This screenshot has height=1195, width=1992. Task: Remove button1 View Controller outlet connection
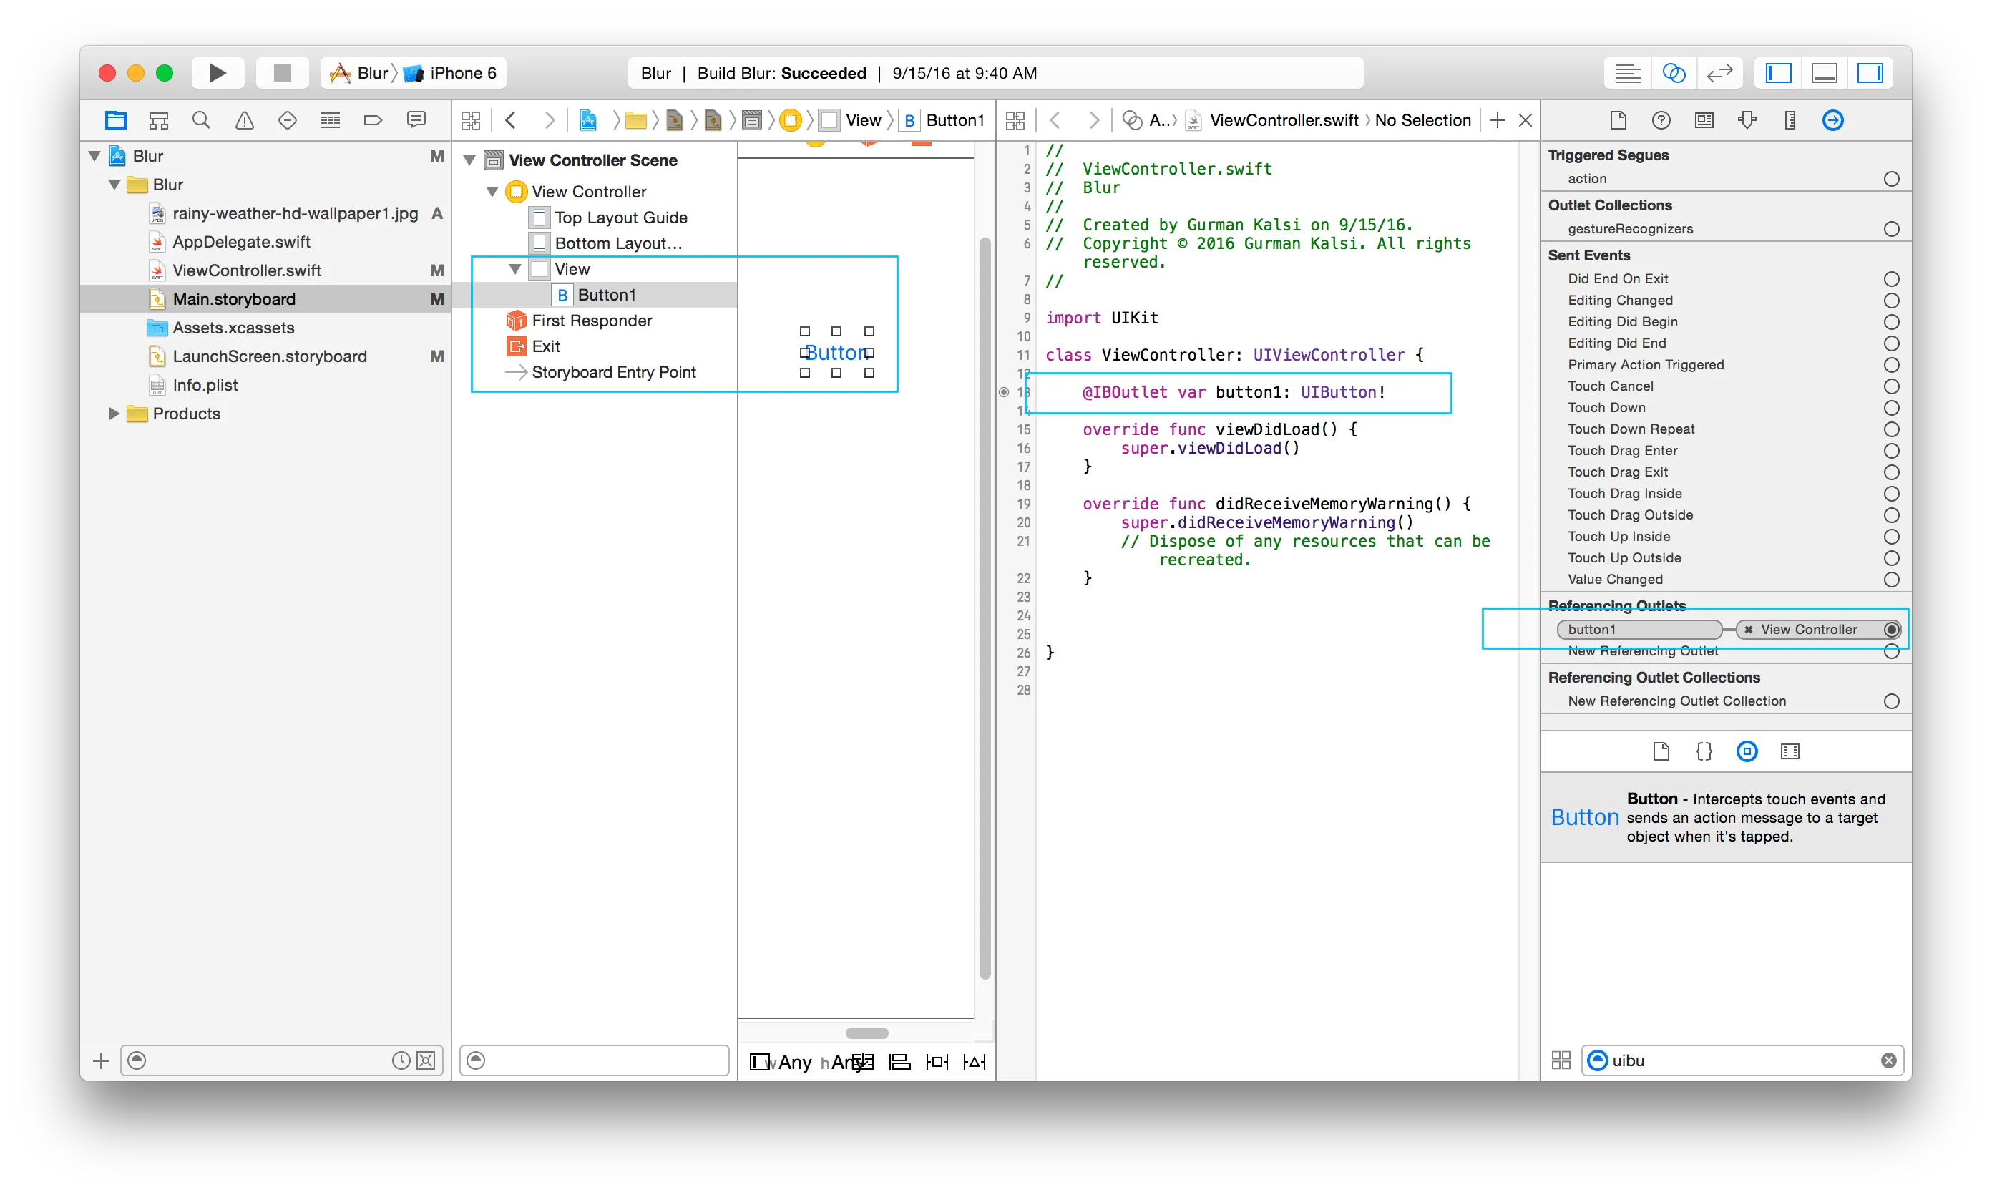coord(1748,630)
